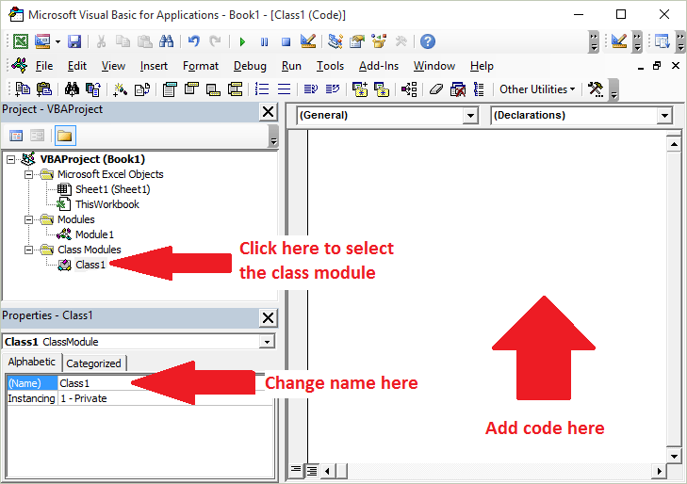This screenshot has width=687, height=484.
Task: Open the (Declarations) procedure dropdown
Action: 664,116
